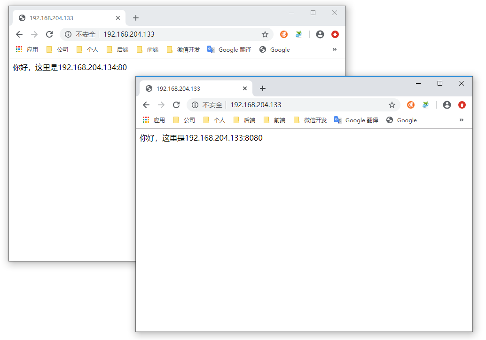
Task: Bookmark page with star in front window
Action: (392, 105)
